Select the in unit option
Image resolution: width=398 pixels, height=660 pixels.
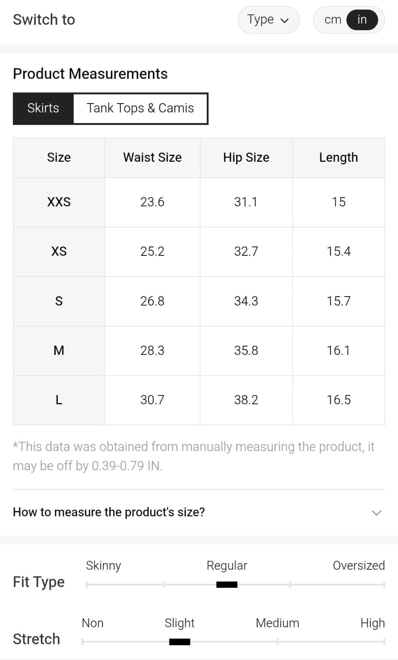[x=362, y=20]
